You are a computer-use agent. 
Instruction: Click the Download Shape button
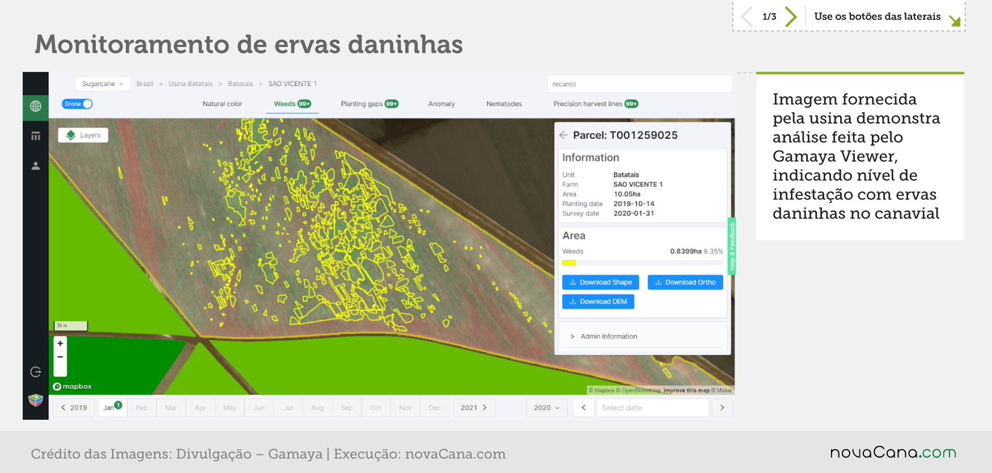point(600,282)
